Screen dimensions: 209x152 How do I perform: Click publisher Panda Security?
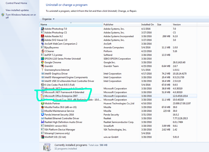tap(111, 115)
